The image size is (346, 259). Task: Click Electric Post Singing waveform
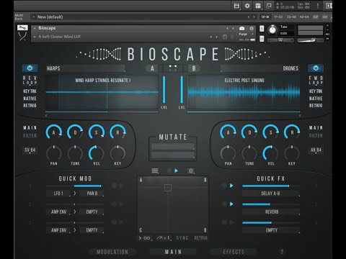click(x=244, y=92)
